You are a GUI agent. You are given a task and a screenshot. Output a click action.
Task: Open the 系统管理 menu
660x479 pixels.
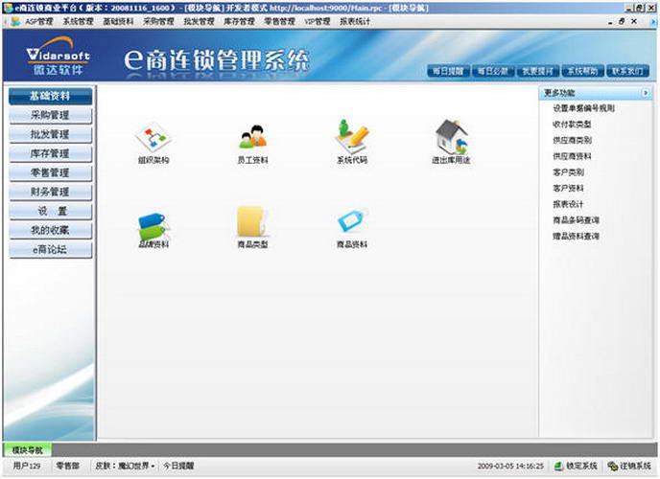78,21
